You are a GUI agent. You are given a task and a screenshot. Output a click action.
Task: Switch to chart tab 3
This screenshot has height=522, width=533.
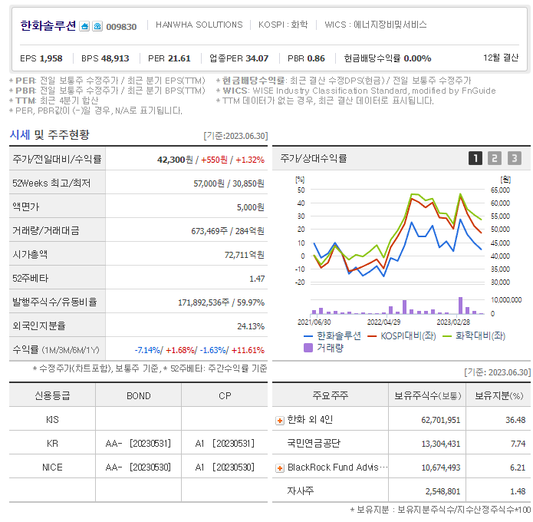(x=515, y=158)
